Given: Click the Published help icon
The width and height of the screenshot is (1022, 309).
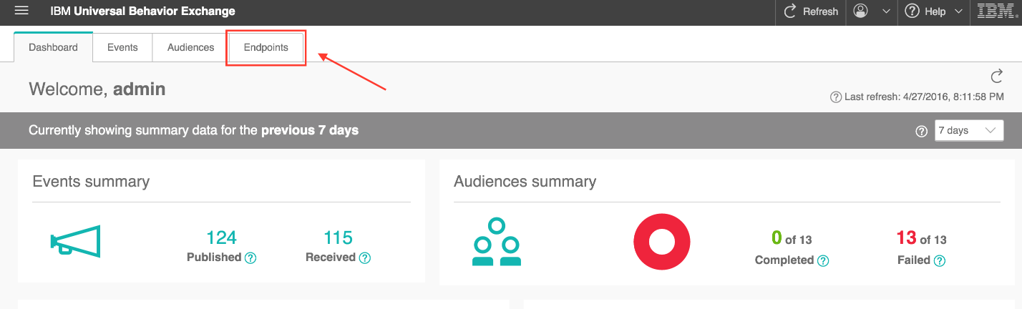Looking at the screenshot, I should pos(250,258).
